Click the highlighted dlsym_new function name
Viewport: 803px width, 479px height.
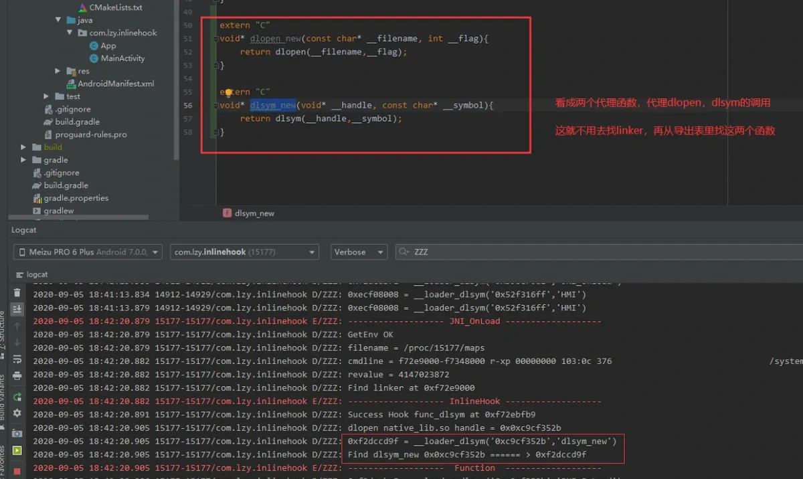(273, 105)
